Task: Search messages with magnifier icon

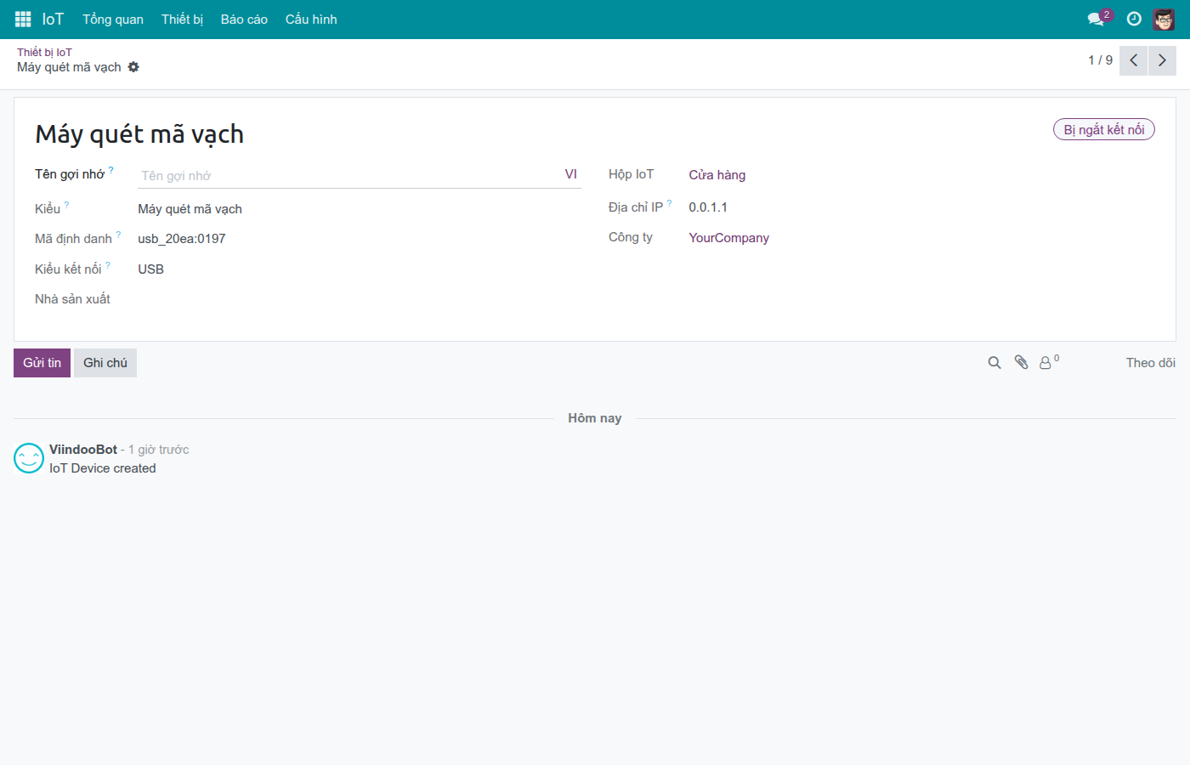Action: (994, 363)
